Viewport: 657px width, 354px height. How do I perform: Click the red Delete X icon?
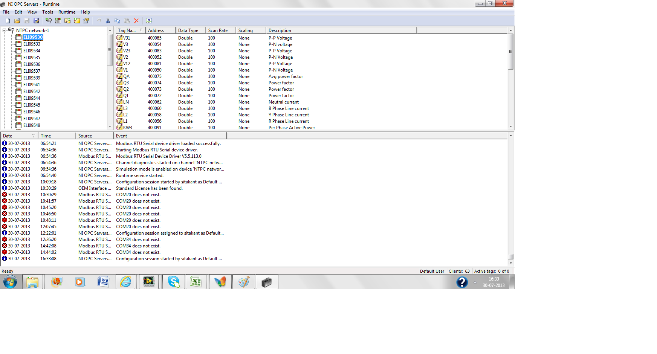(x=136, y=21)
